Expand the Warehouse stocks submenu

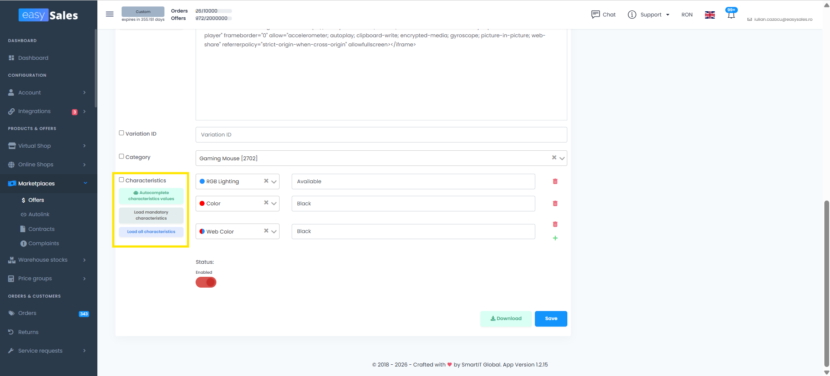84,260
